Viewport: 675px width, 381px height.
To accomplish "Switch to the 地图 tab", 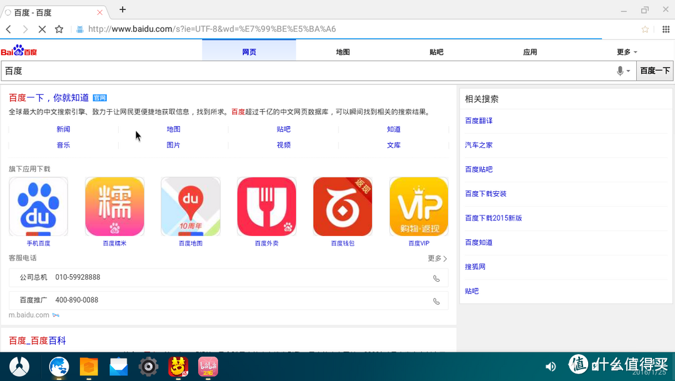I will coord(342,52).
